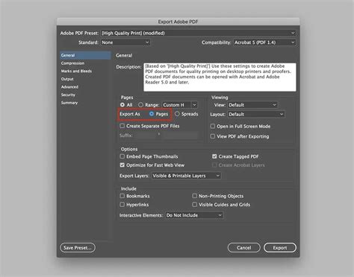Enable Create Separate PDF Files checkbox
354x277 pixels.
122,126
